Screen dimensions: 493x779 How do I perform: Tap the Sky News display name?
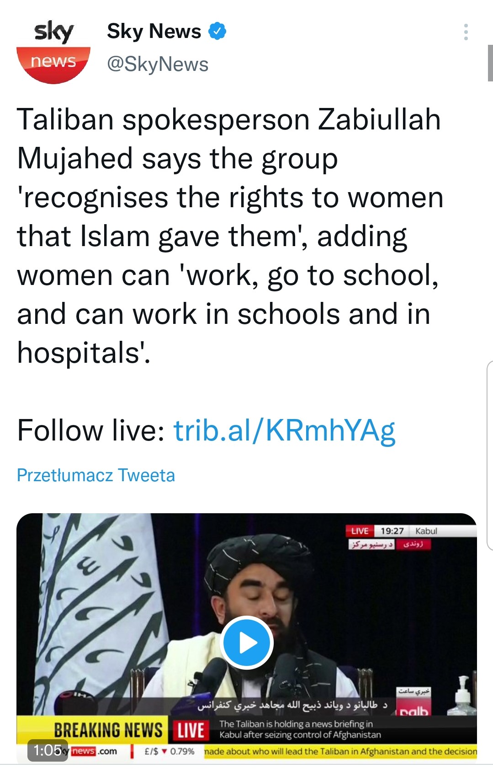[x=154, y=31]
